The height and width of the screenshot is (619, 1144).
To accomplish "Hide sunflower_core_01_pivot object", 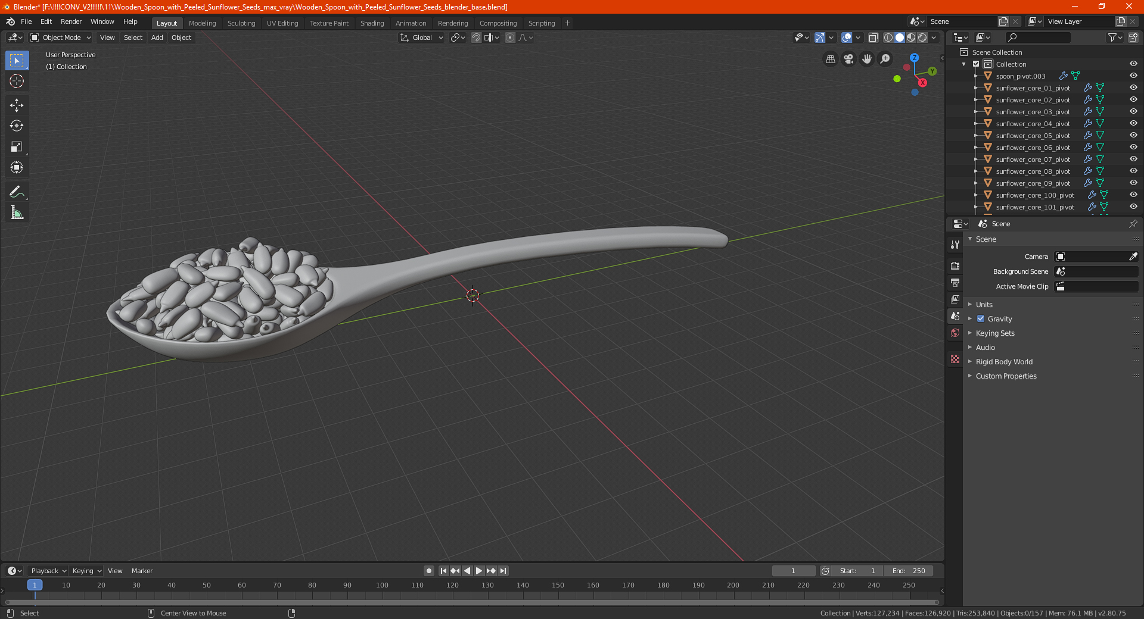I will 1133,88.
